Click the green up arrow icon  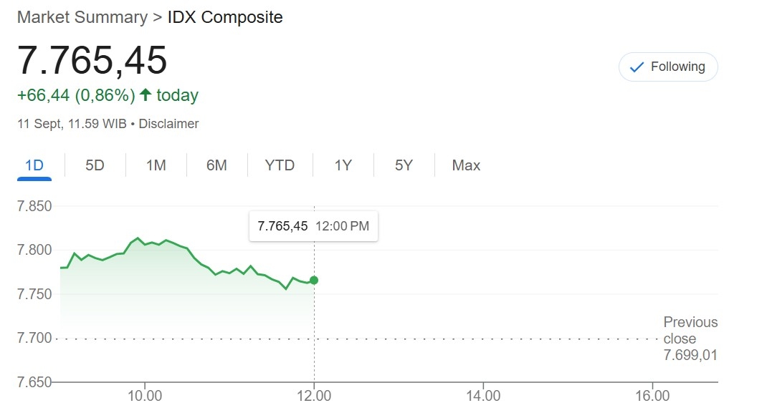(x=146, y=95)
